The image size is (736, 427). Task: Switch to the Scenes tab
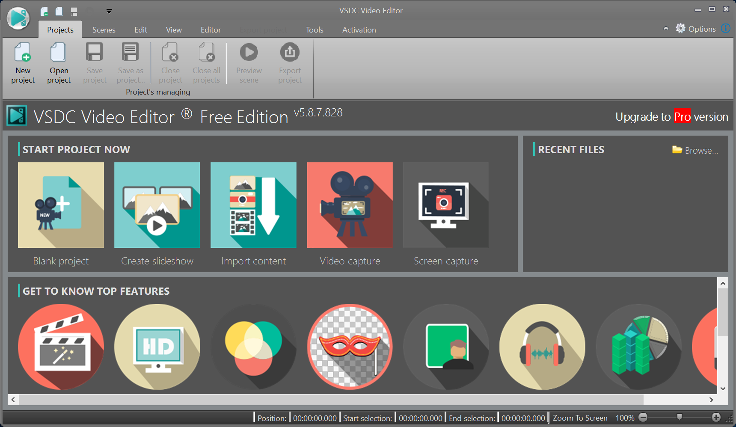coord(104,30)
